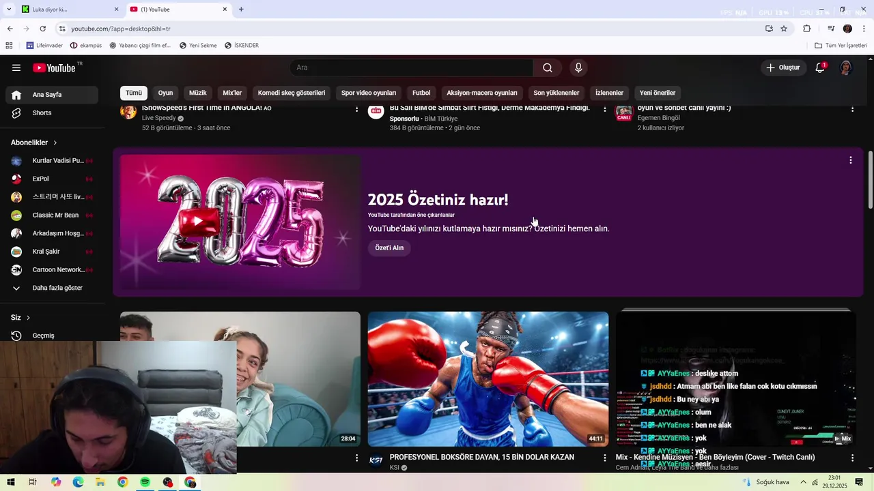Open the taskbar clock showing 23:01
The height and width of the screenshot is (491, 874).
[834, 482]
